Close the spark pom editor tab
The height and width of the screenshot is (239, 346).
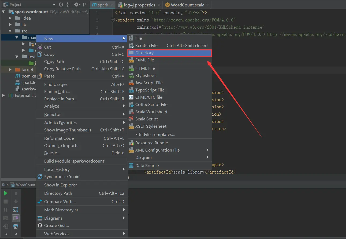(x=112, y=5)
